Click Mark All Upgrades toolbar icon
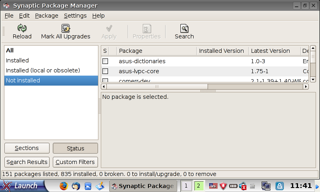This screenshot has height=192, width=320. (66, 28)
